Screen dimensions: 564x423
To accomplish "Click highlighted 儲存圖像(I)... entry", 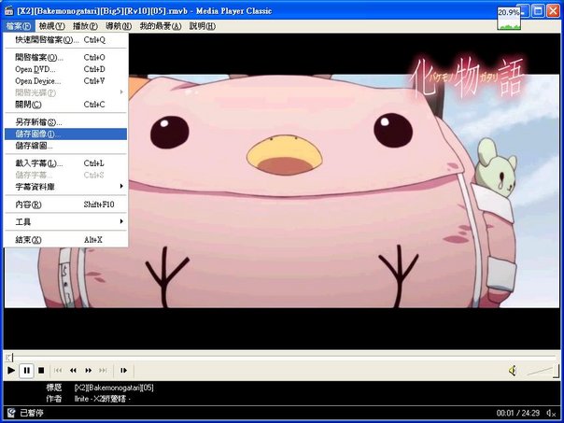I will coord(65,134).
